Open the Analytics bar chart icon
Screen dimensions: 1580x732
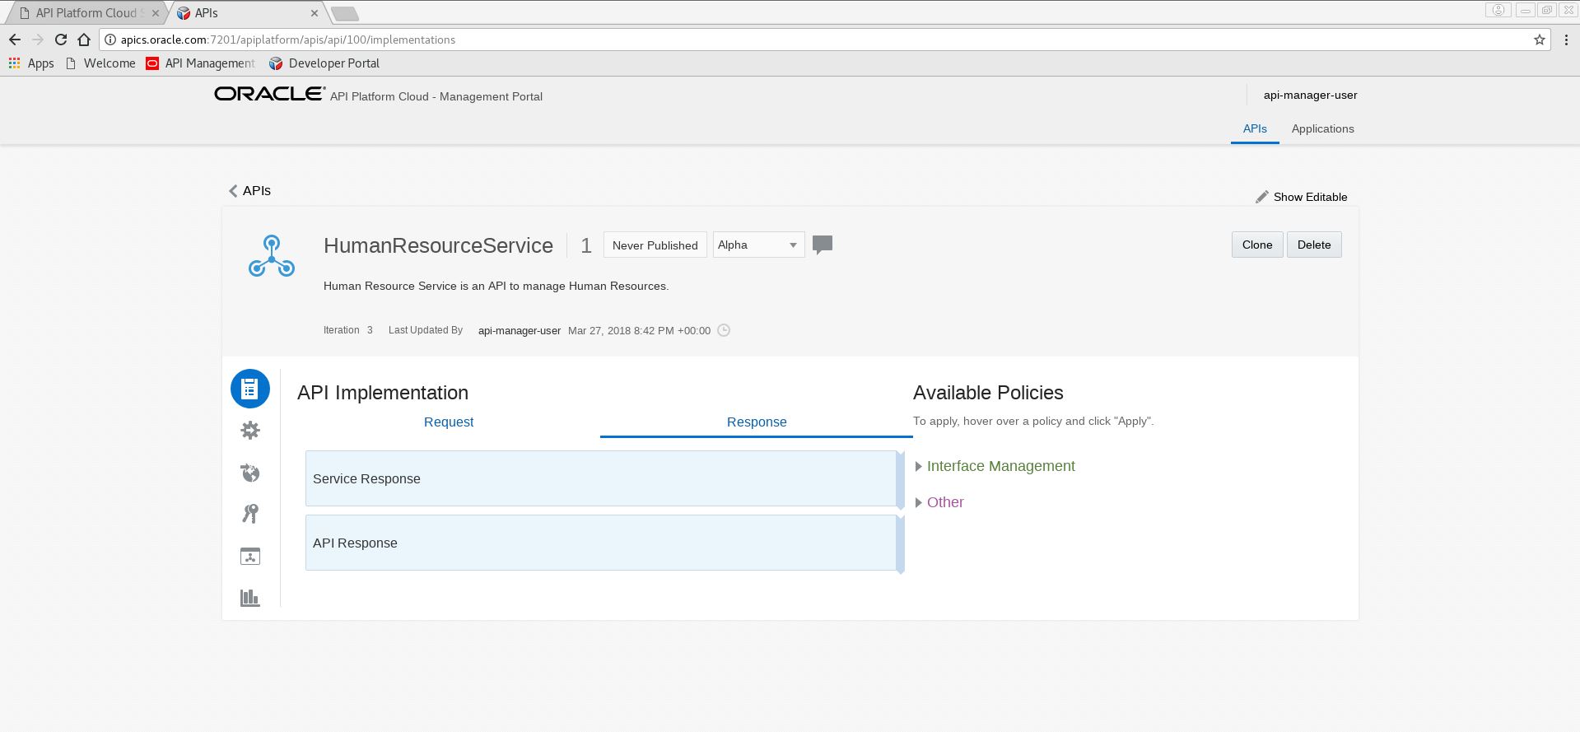[x=250, y=598]
